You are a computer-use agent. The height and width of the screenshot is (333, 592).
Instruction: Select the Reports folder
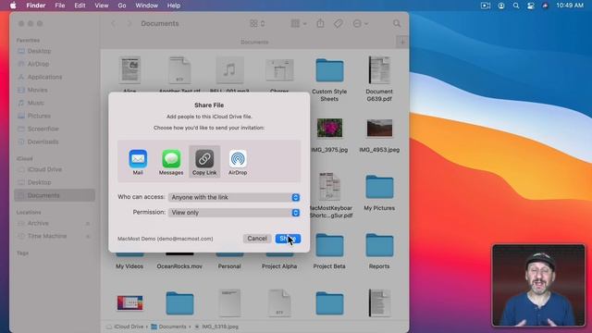(x=379, y=245)
